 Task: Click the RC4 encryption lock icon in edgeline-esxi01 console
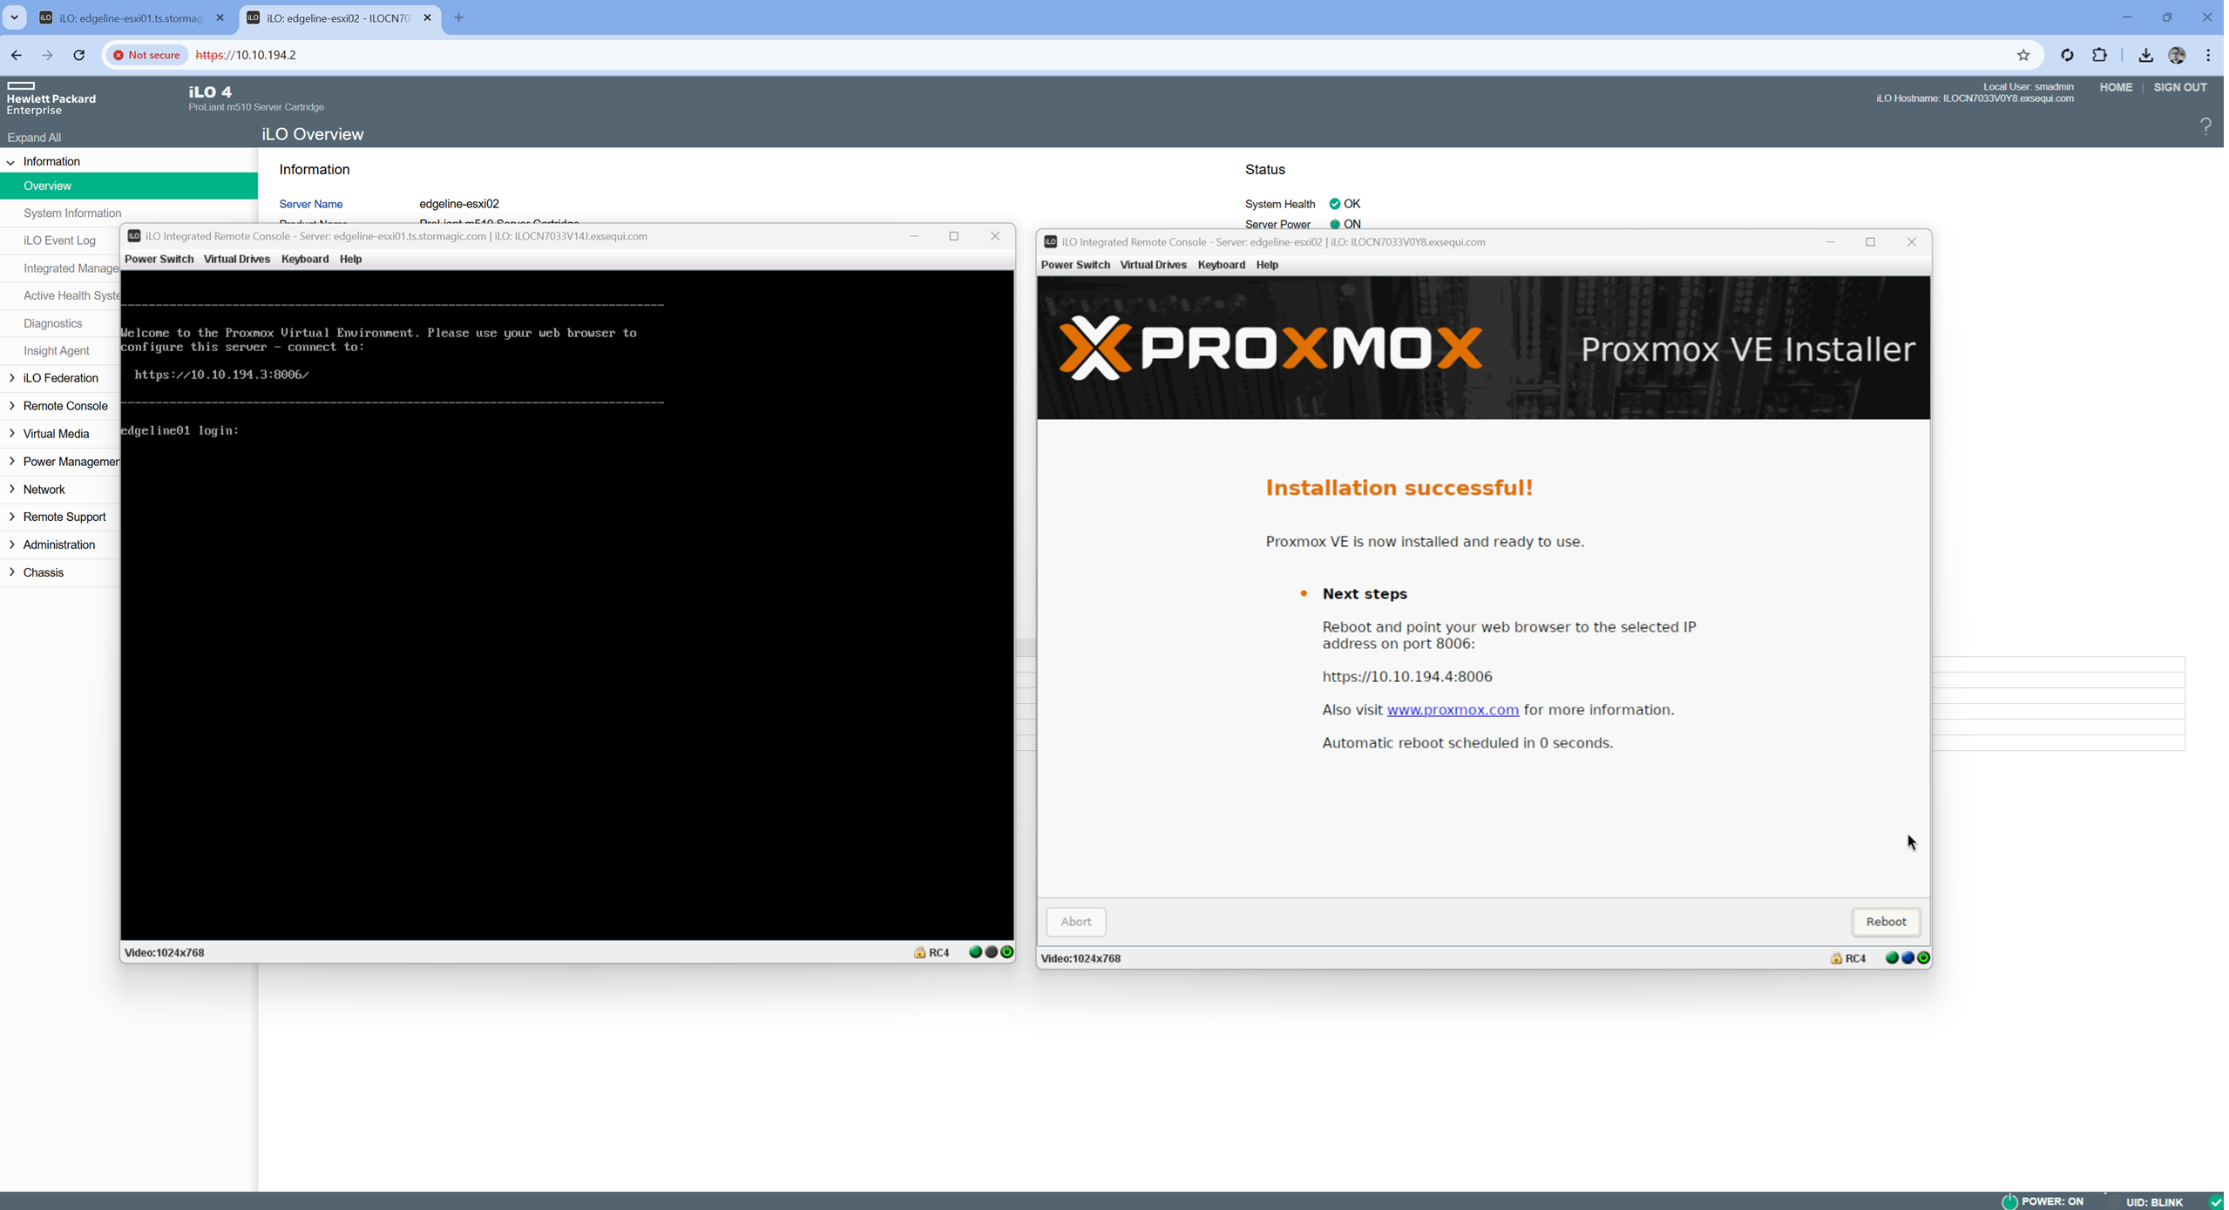click(x=919, y=952)
